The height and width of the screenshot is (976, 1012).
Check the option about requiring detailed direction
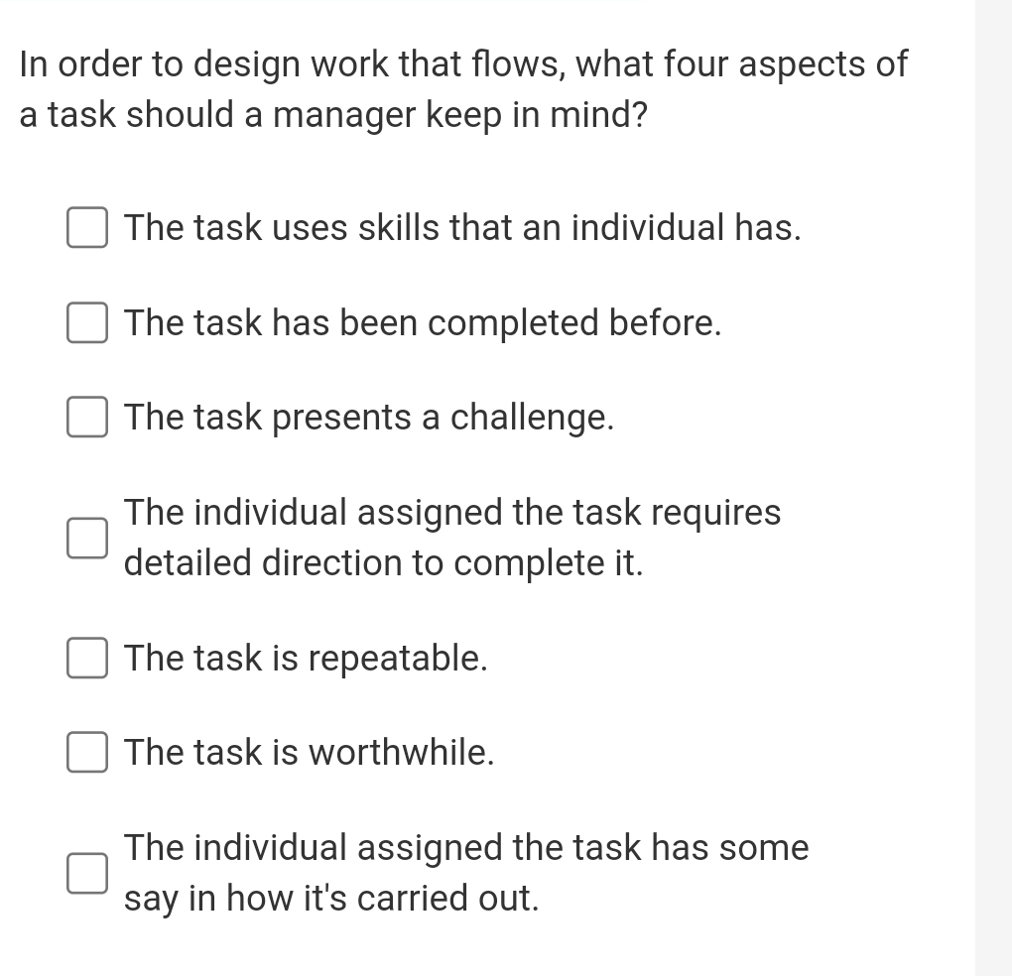tap(86, 540)
